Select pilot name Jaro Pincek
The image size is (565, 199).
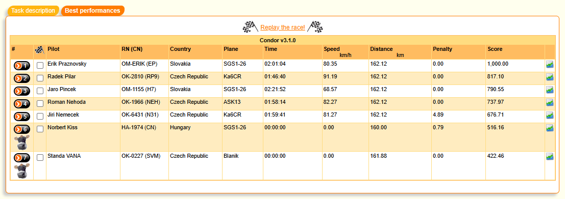point(62,89)
